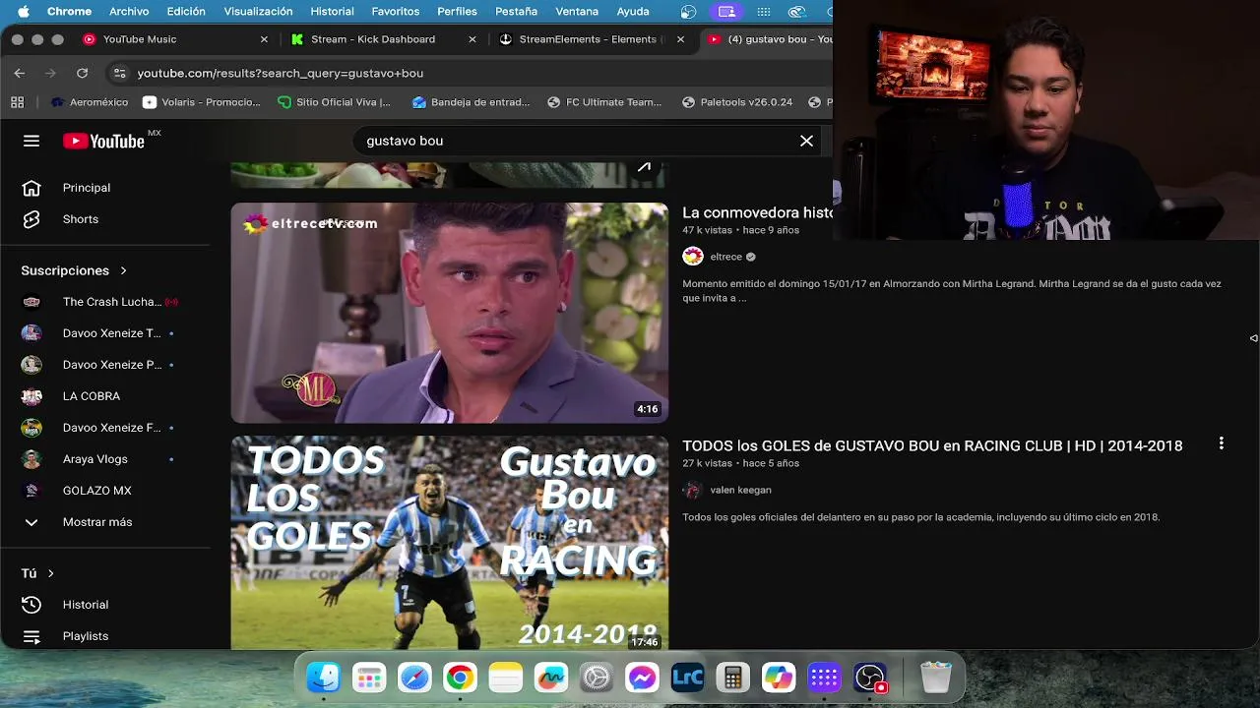Open the Archivo menu
The width and height of the screenshot is (1260, 708).
pyautogui.click(x=129, y=12)
